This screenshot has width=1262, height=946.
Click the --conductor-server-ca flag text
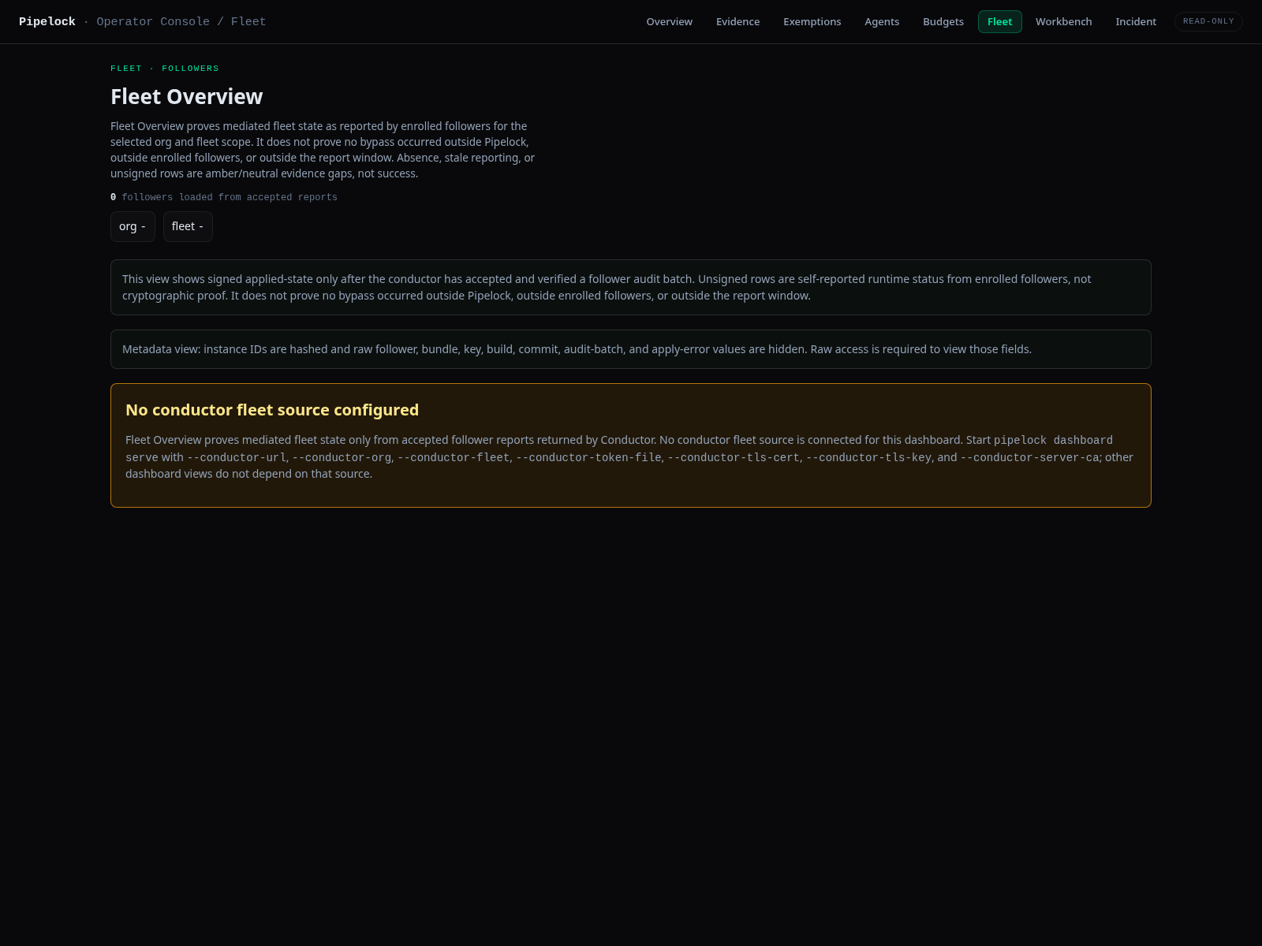pos(1030,457)
